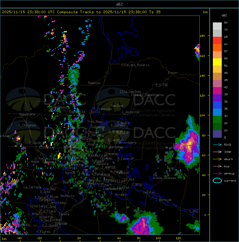
Task: Click the 'Divisadero' map label
Action: (x=128, y=143)
